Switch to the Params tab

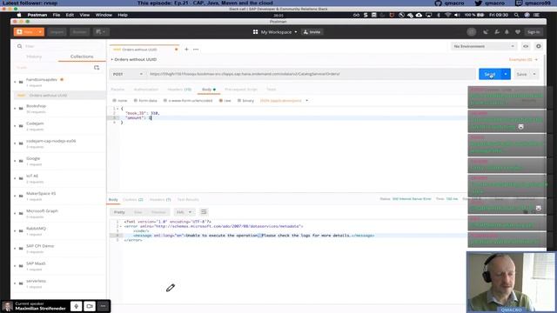(x=117, y=90)
